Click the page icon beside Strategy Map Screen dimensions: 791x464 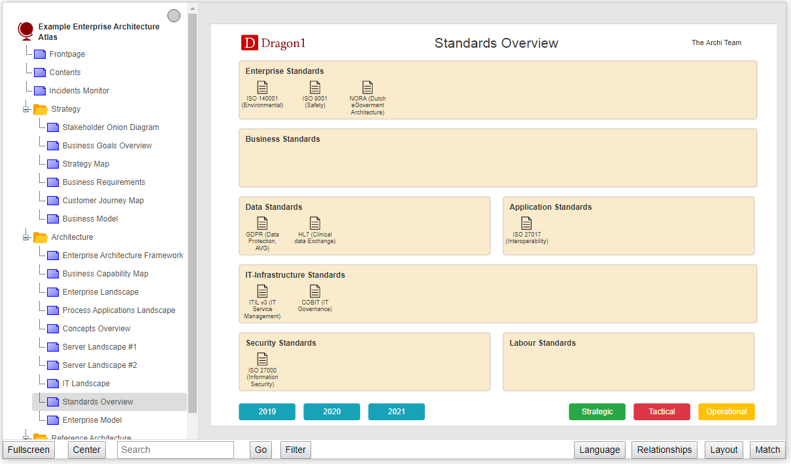pyautogui.click(x=53, y=164)
